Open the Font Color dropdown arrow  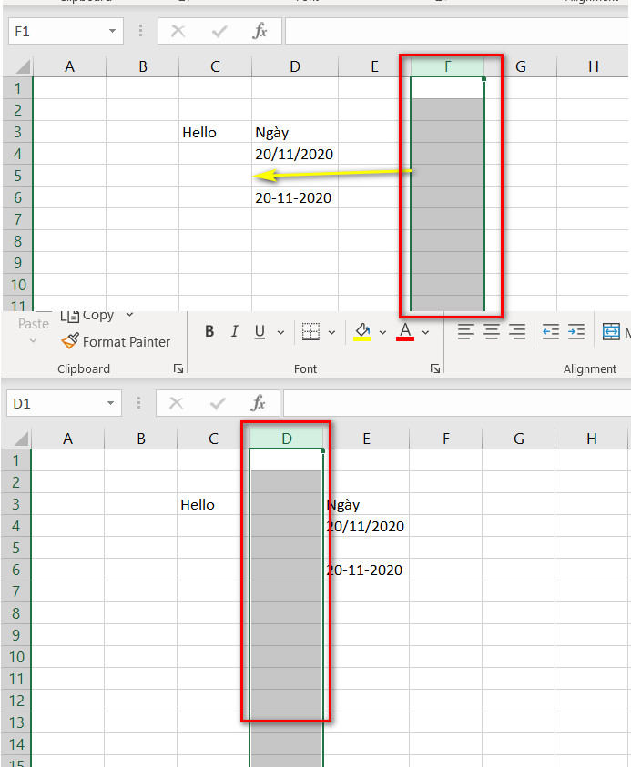[426, 332]
